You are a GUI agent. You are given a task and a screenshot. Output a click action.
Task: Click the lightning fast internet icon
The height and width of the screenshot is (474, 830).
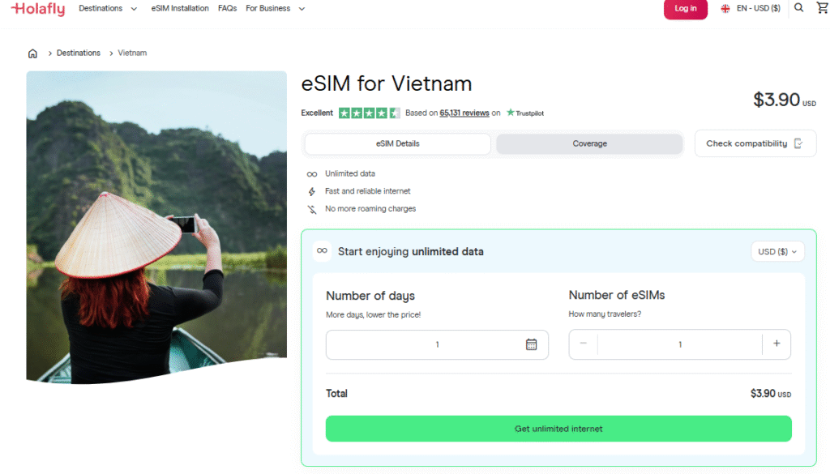tap(311, 191)
